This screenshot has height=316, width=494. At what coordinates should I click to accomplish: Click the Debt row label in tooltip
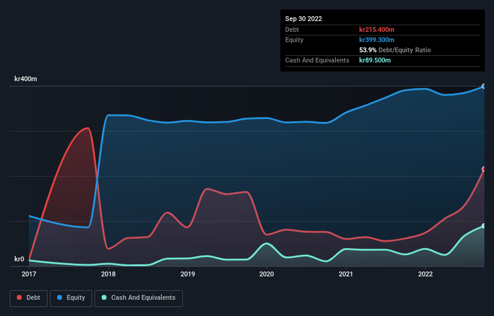pyautogui.click(x=292, y=29)
